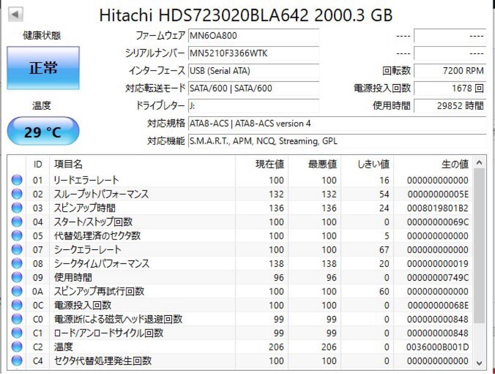The width and height of the screenshot is (495, 374).
Task: Select raw value 0008019801B2
Action: (x=438, y=208)
